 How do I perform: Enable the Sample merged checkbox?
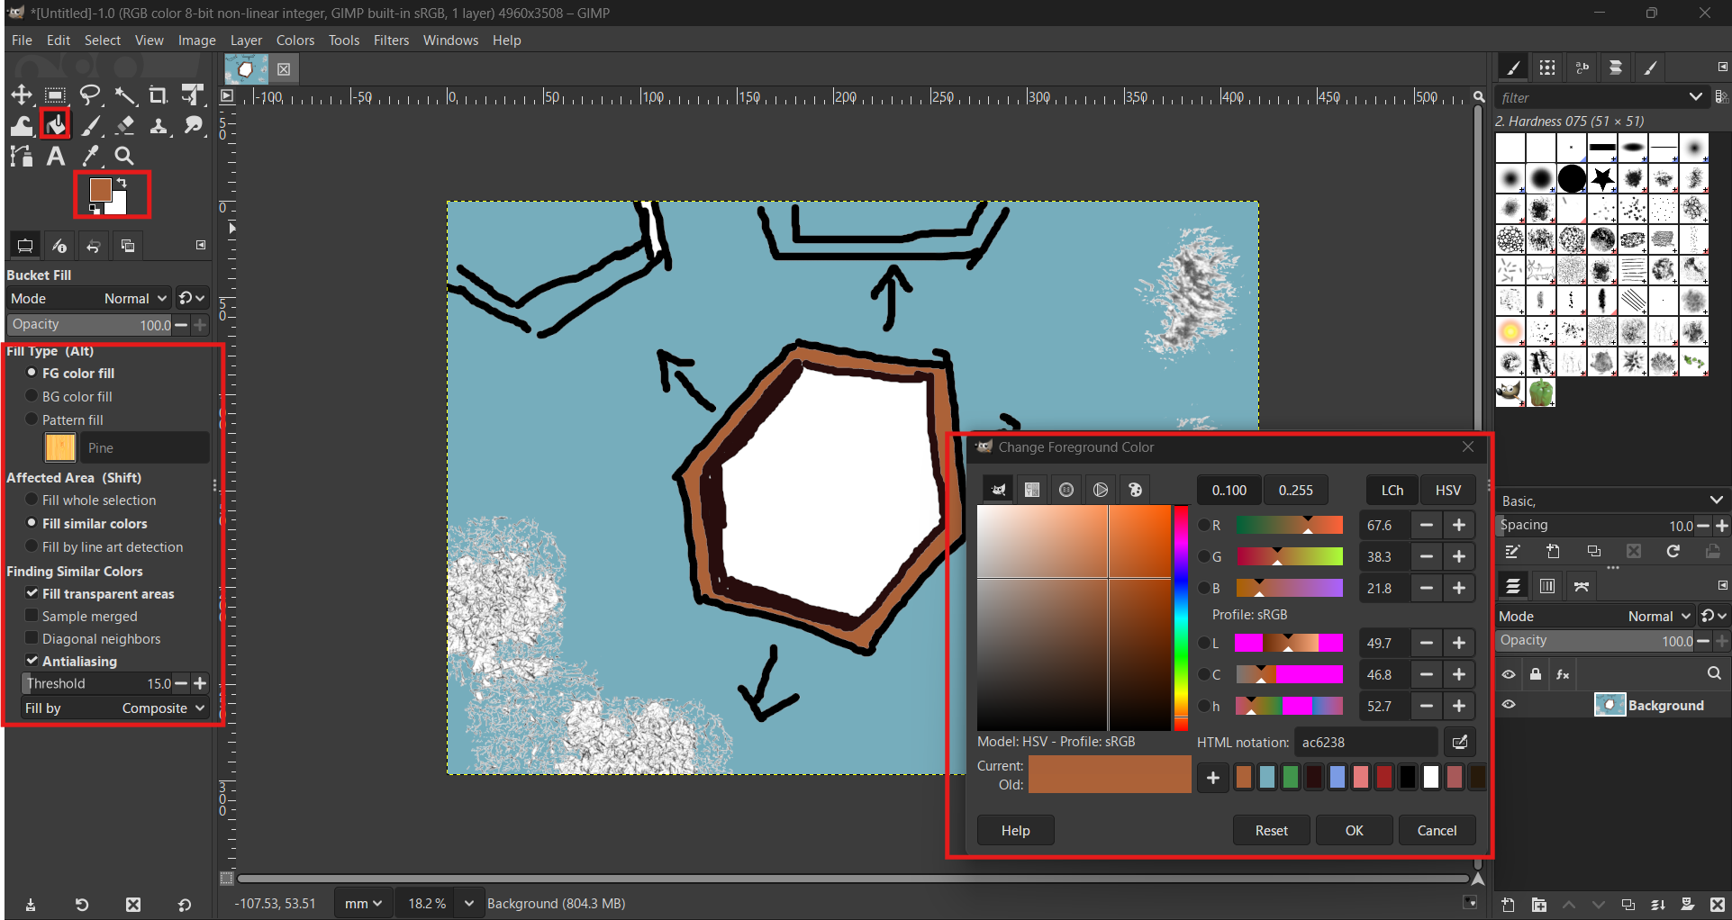(32, 616)
